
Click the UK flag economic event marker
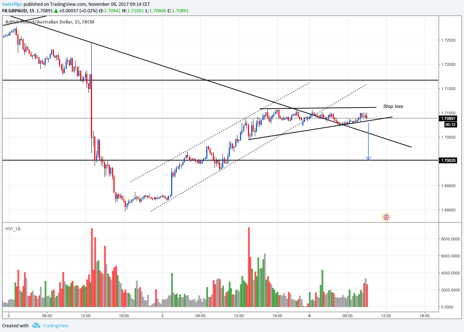coord(386,217)
